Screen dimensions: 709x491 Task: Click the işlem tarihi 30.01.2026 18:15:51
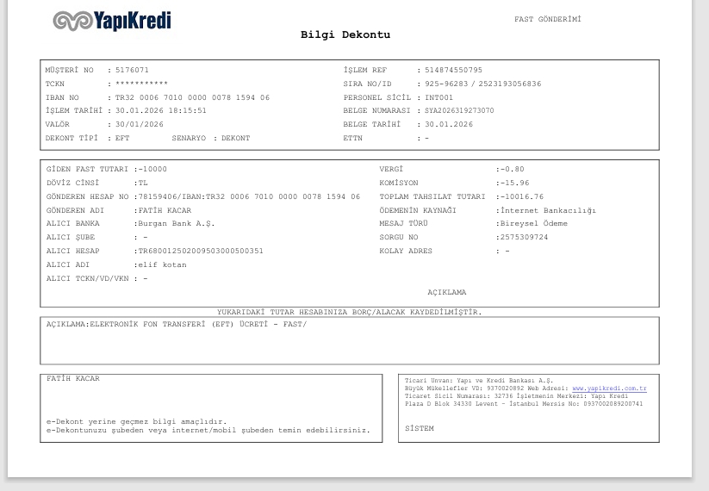(161, 110)
